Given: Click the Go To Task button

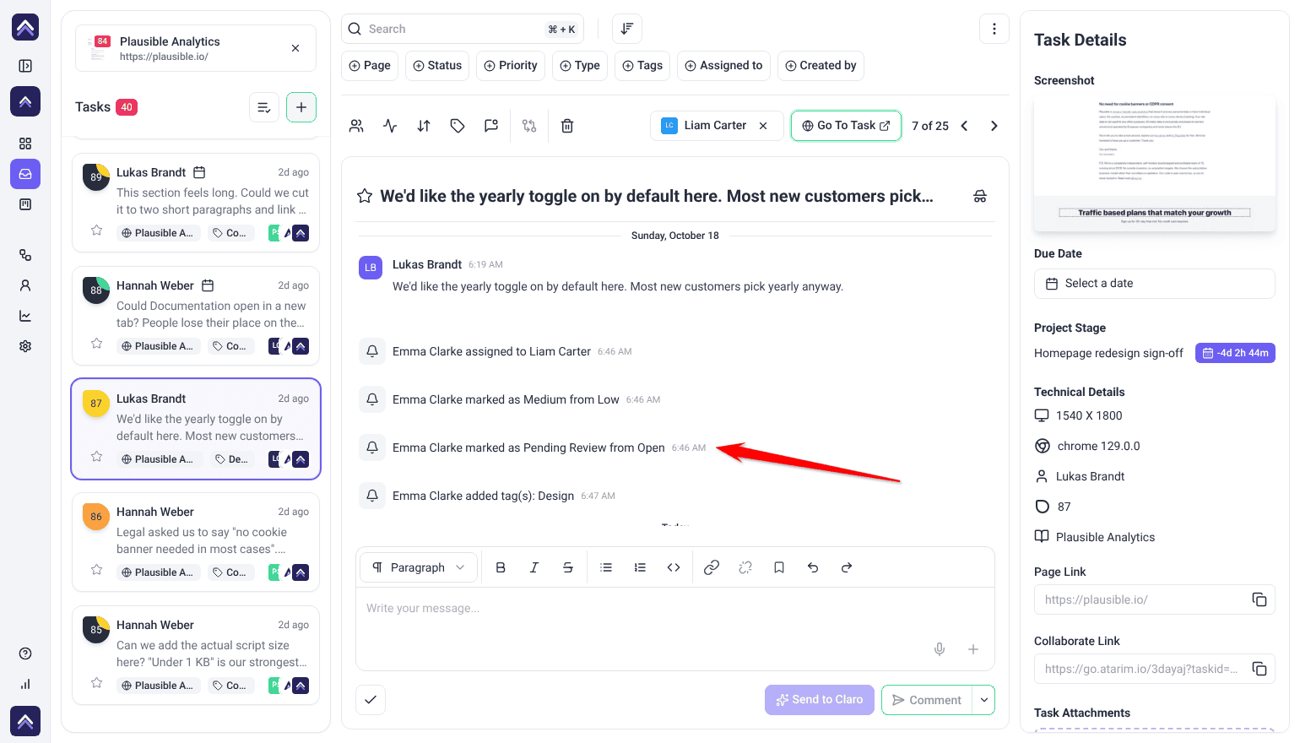Looking at the screenshot, I should click(x=846, y=126).
